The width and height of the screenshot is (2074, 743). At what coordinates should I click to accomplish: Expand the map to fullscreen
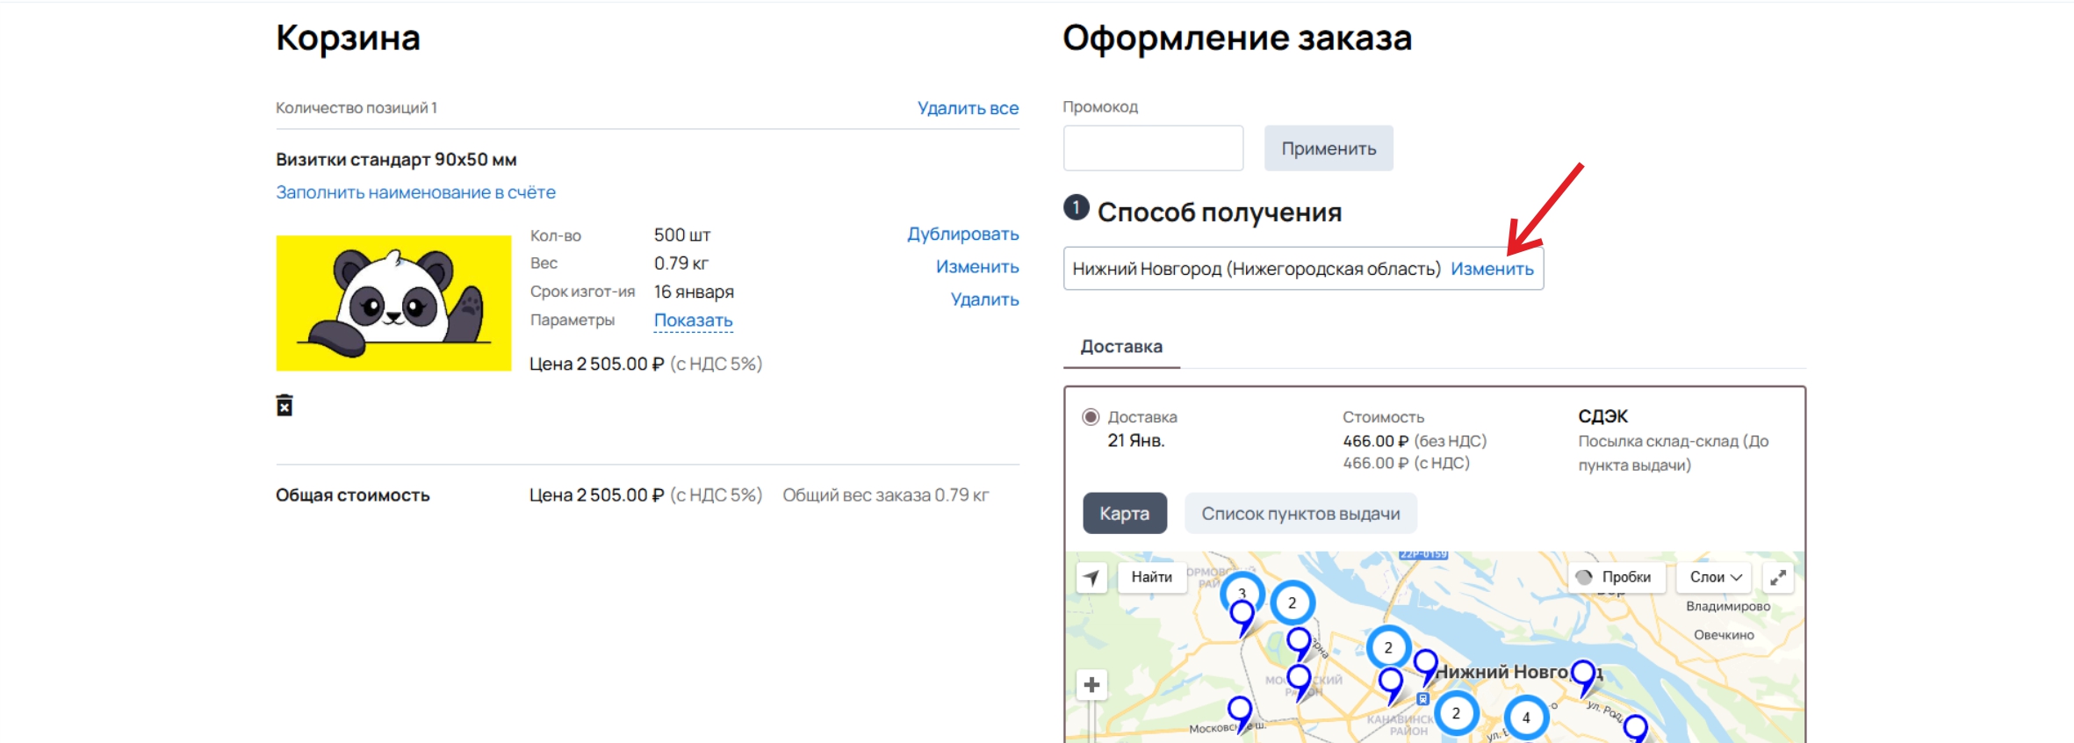coord(1778,578)
